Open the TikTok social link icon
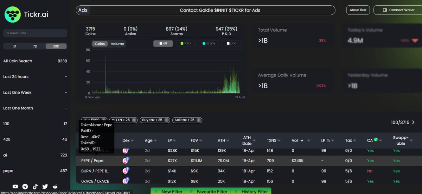Screen dimensions: 422x194 [x=35, y=187]
